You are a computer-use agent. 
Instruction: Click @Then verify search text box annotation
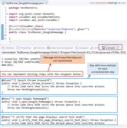(43, 117)
